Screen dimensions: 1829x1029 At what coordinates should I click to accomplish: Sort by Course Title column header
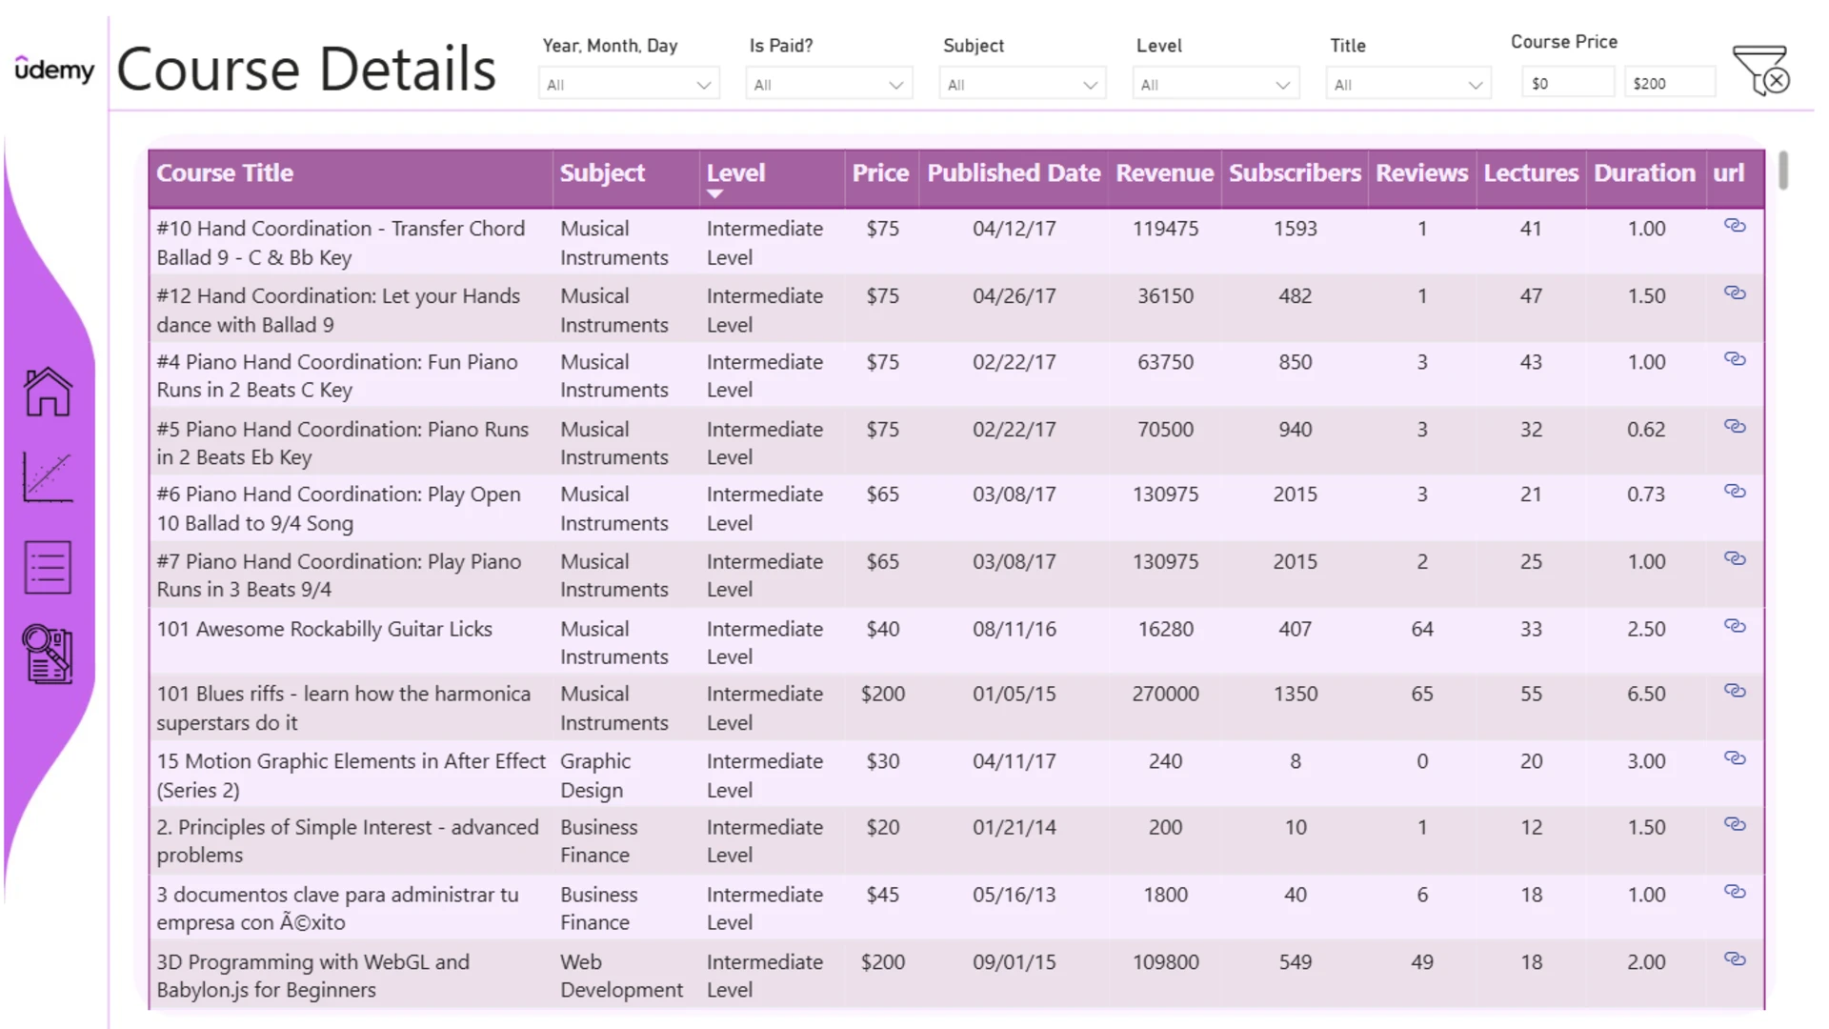pos(225,173)
